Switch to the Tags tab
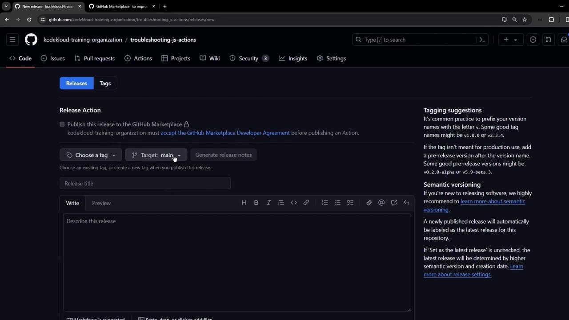Viewport: 569px width, 320px height. click(105, 83)
